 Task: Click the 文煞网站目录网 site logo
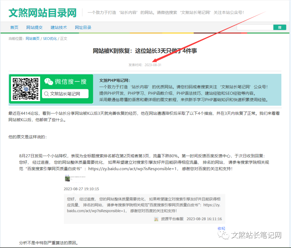pyautogui.click(x=43, y=12)
